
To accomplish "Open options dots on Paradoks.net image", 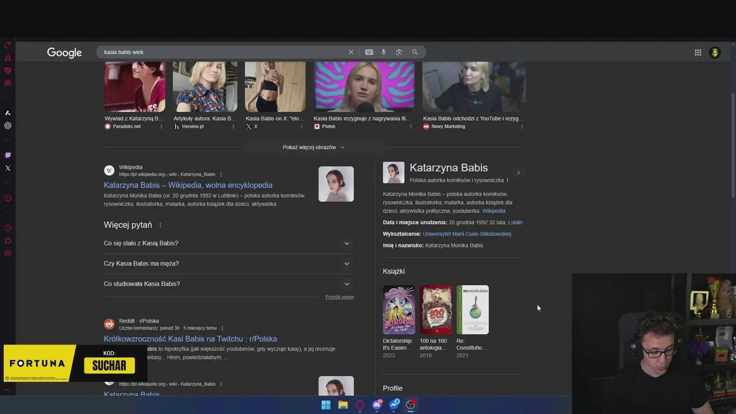I will 161,126.
